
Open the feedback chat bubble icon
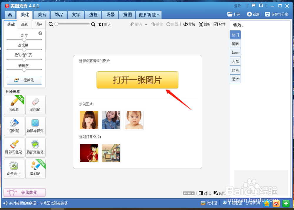253,5
